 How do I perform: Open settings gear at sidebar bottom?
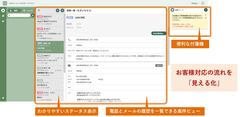click(3, 98)
